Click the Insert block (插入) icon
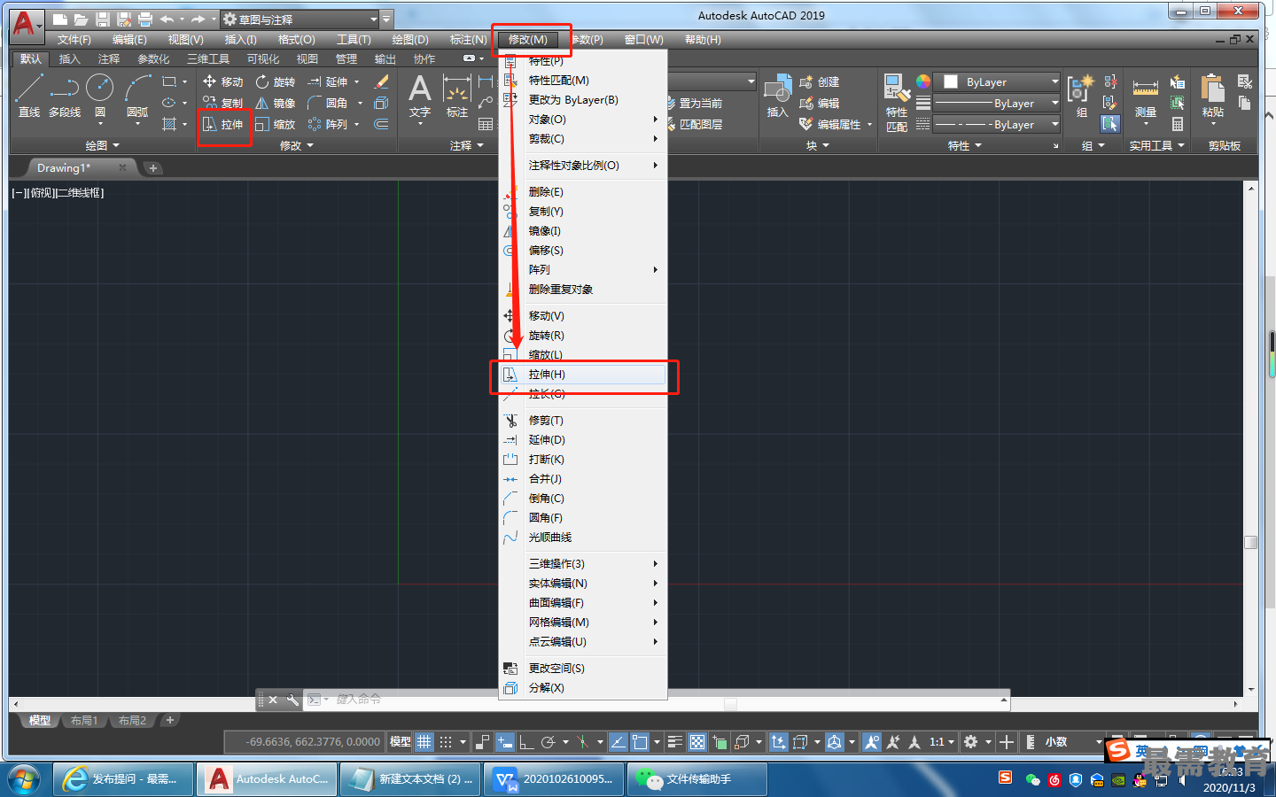The image size is (1276, 797). pos(777,96)
